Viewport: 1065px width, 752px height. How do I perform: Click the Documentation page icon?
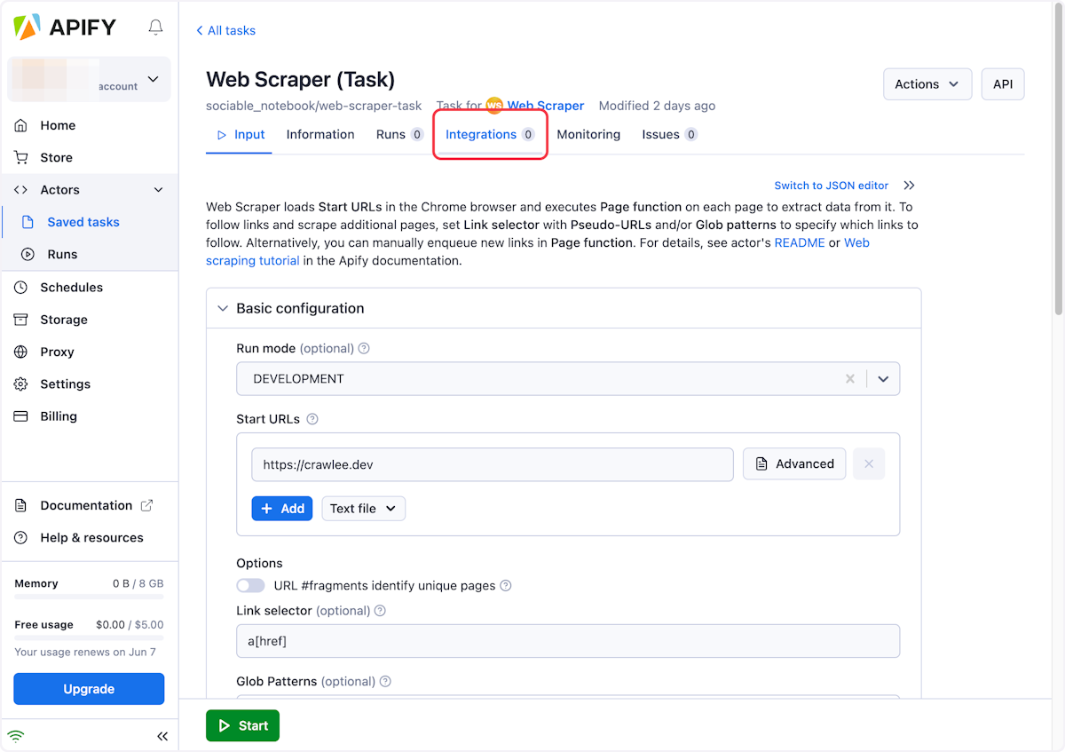point(21,505)
